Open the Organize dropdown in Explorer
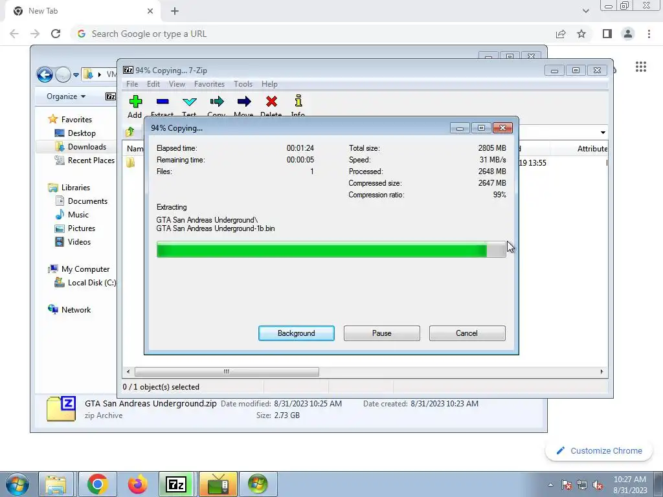Screen dimensions: 663x497 [66, 96]
